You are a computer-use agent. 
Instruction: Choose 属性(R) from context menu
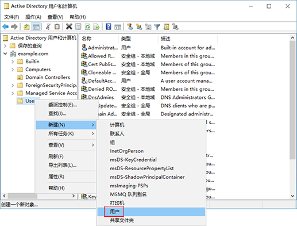(65, 177)
